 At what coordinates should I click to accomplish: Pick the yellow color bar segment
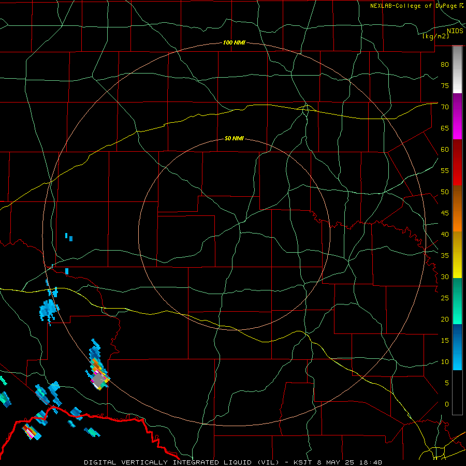pyautogui.click(x=457, y=255)
